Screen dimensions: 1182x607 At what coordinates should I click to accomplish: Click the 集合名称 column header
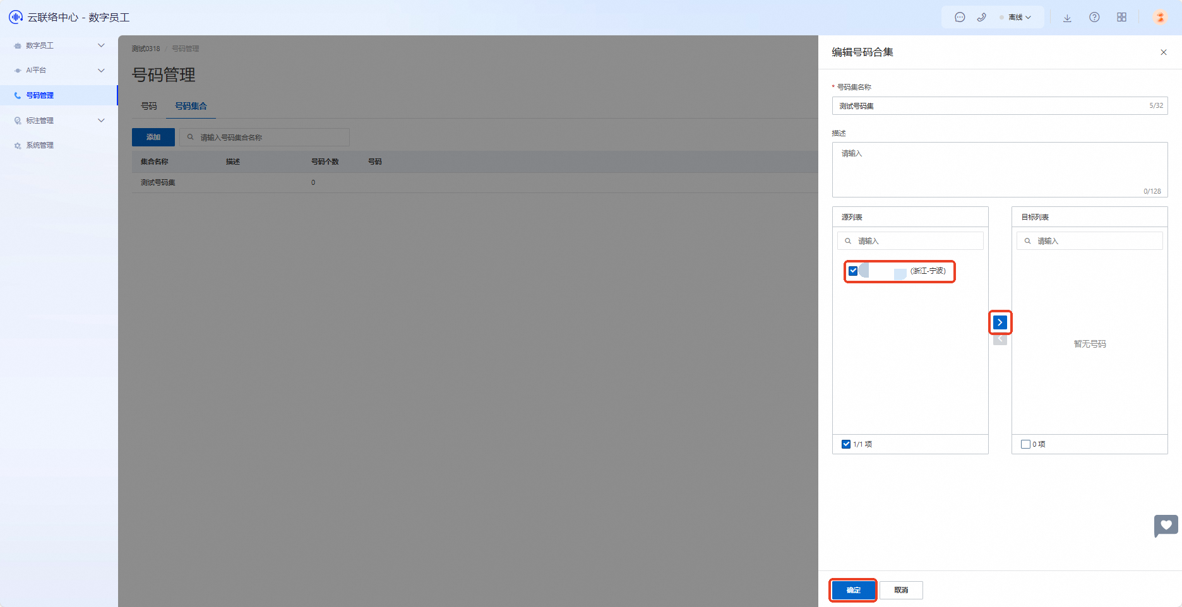point(154,162)
